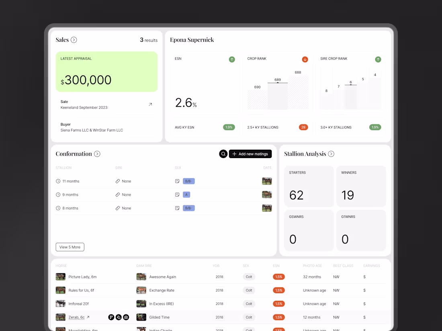442x331 pixels.
Task: Click the clock icon beside "11 months"
Action: click(x=58, y=181)
